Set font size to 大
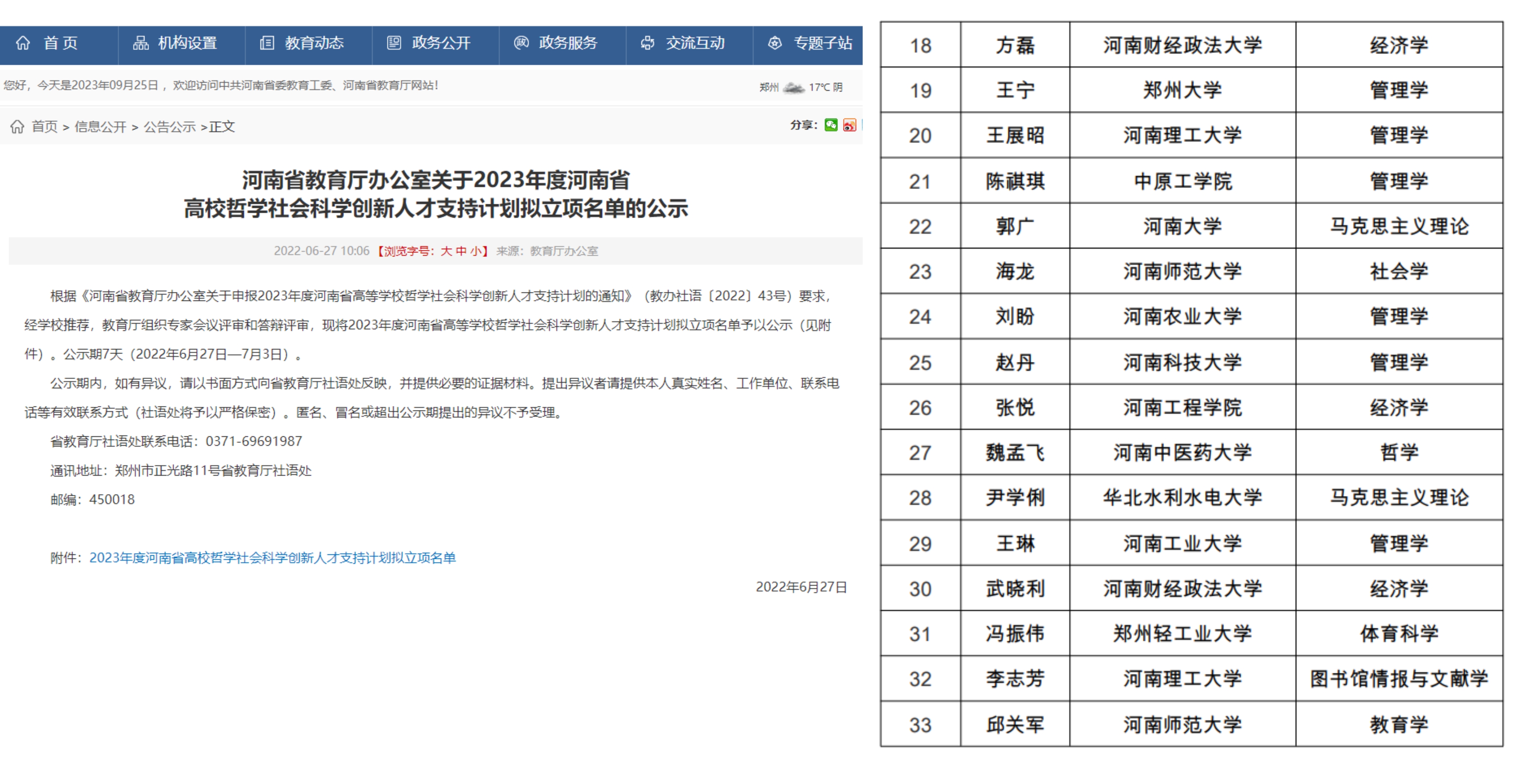The height and width of the screenshot is (758, 1516). (446, 251)
